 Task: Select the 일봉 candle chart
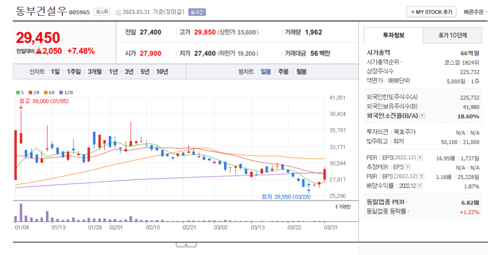tap(265, 71)
